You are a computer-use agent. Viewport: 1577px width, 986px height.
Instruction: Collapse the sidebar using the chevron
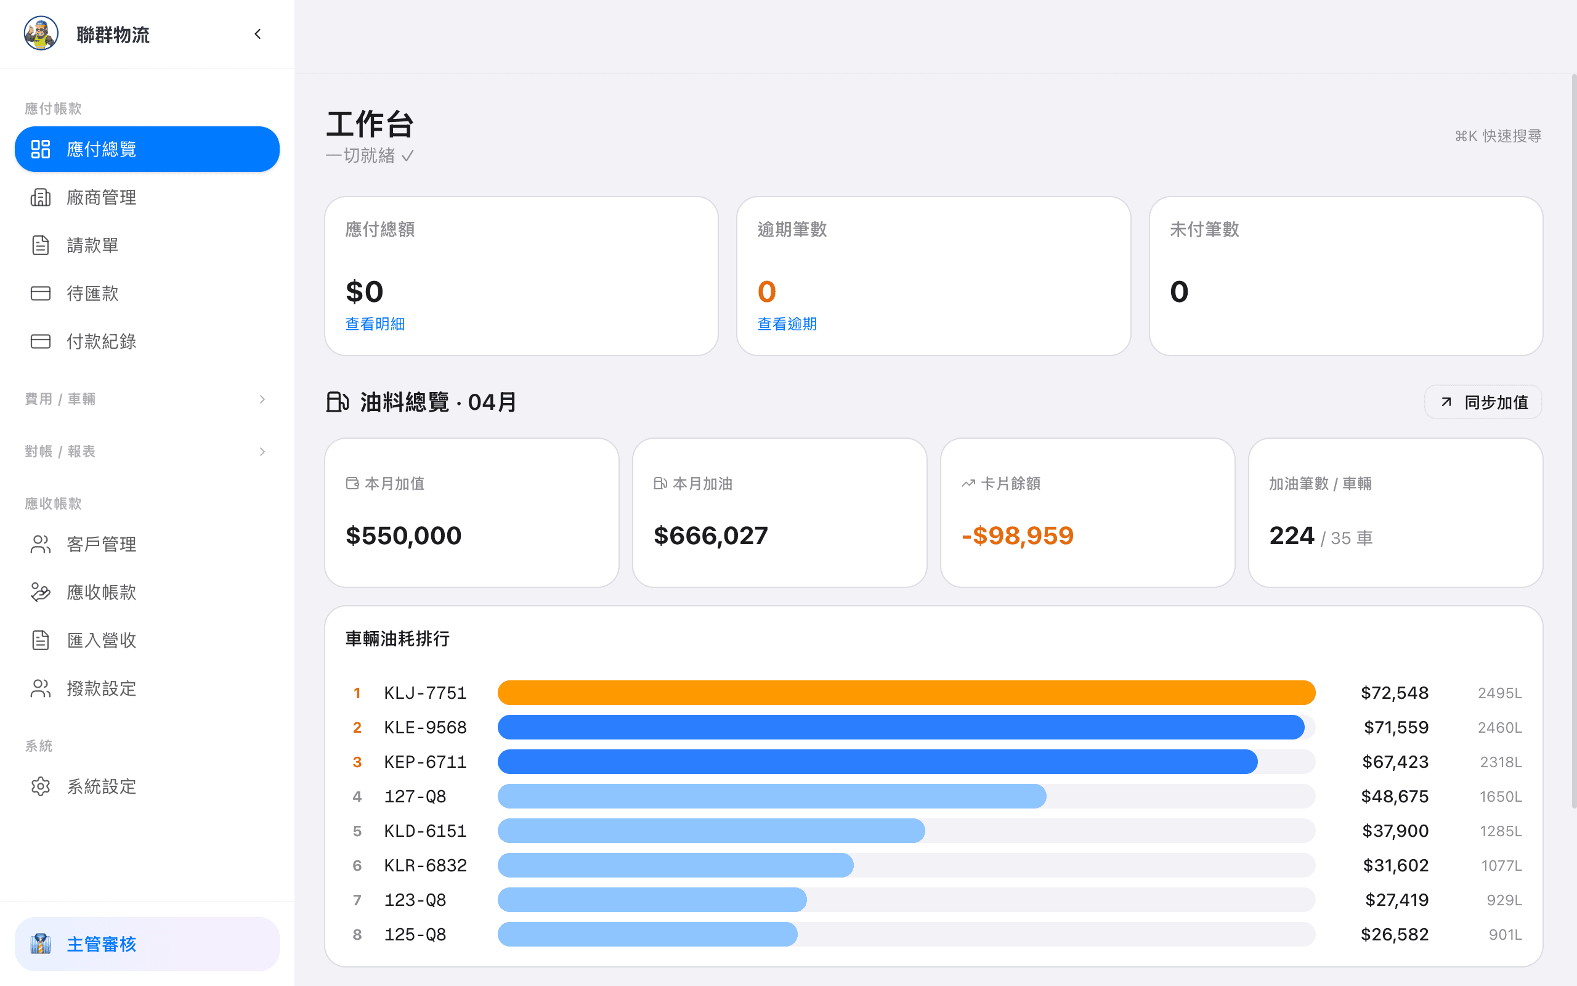(257, 33)
